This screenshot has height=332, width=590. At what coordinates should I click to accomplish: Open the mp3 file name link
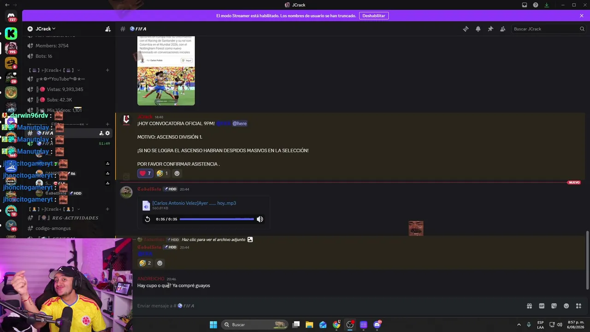tap(194, 203)
